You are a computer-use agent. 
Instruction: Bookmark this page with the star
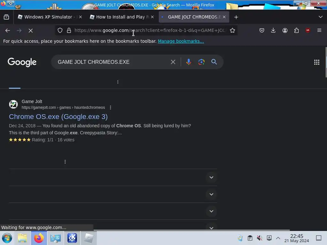click(x=232, y=30)
